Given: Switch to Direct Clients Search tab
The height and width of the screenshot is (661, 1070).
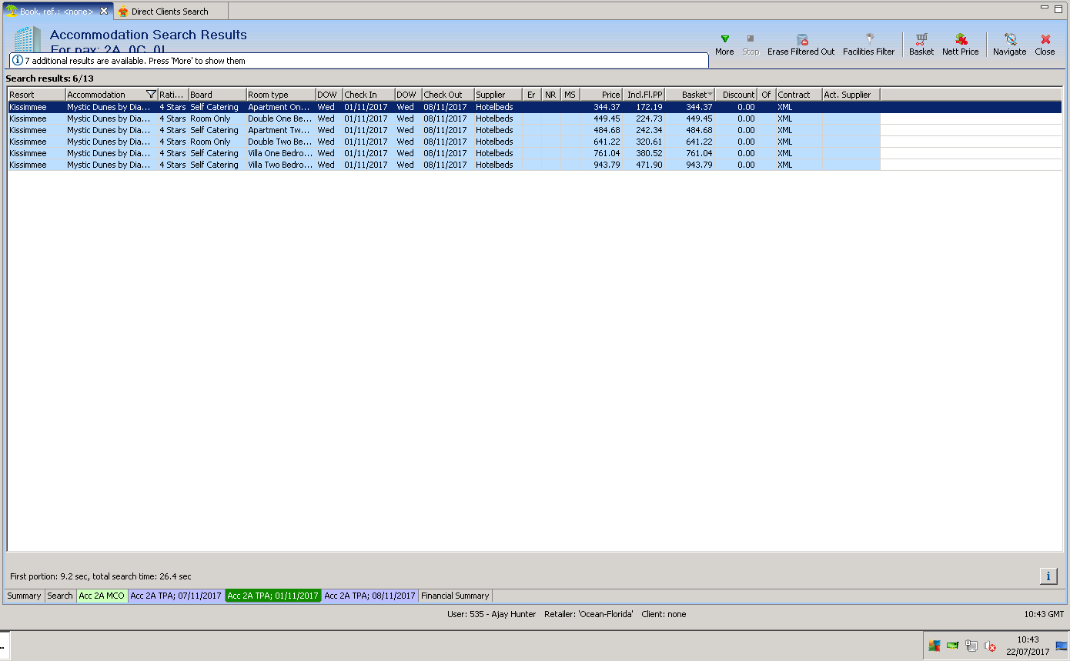Looking at the screenshot, I should pos(169,12).
